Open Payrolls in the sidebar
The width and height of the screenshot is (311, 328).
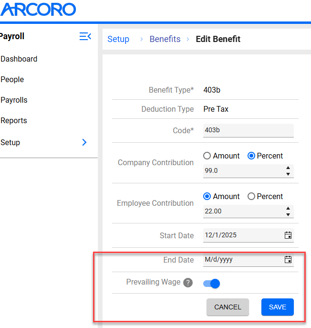click(14, 100)
